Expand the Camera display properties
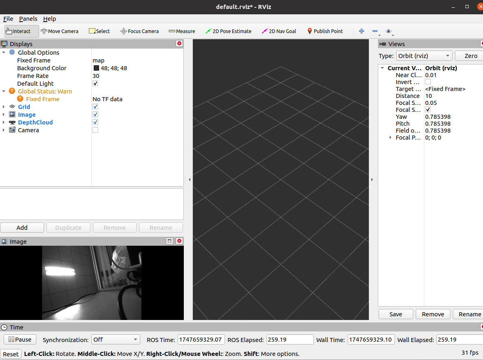 tap(4, 130)
